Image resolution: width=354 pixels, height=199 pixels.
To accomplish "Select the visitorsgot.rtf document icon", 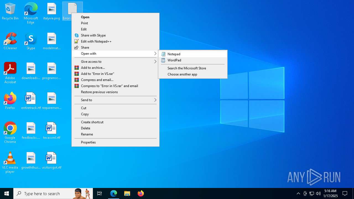I will 51,161.
